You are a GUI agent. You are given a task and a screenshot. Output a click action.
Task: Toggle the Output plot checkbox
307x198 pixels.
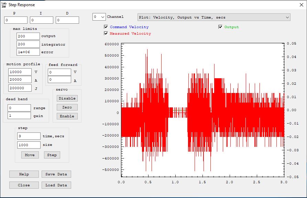tap(221, 27)
